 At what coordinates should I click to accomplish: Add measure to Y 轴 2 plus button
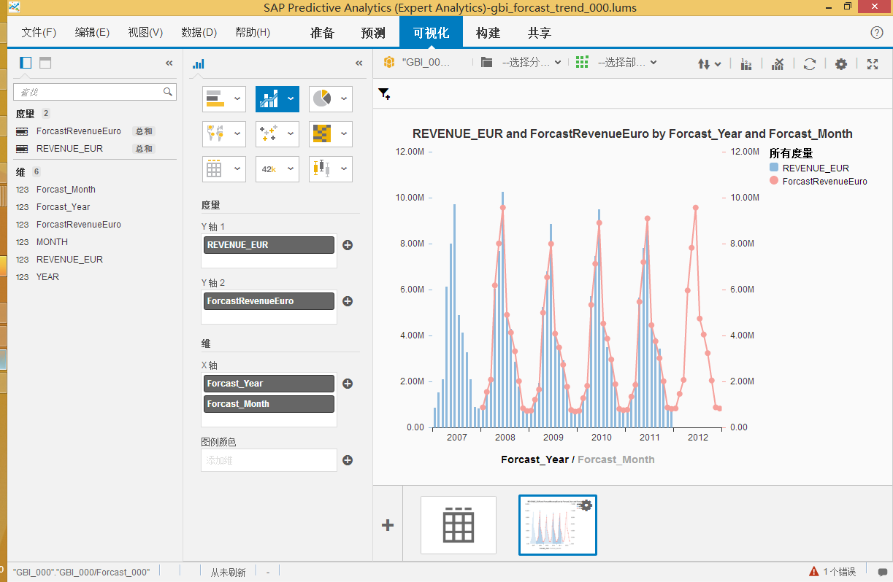click(348, 301)
